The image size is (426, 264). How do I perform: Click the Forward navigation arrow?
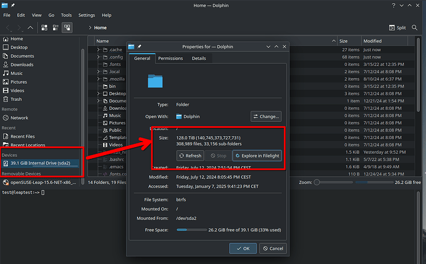click(x=19, y=27)
